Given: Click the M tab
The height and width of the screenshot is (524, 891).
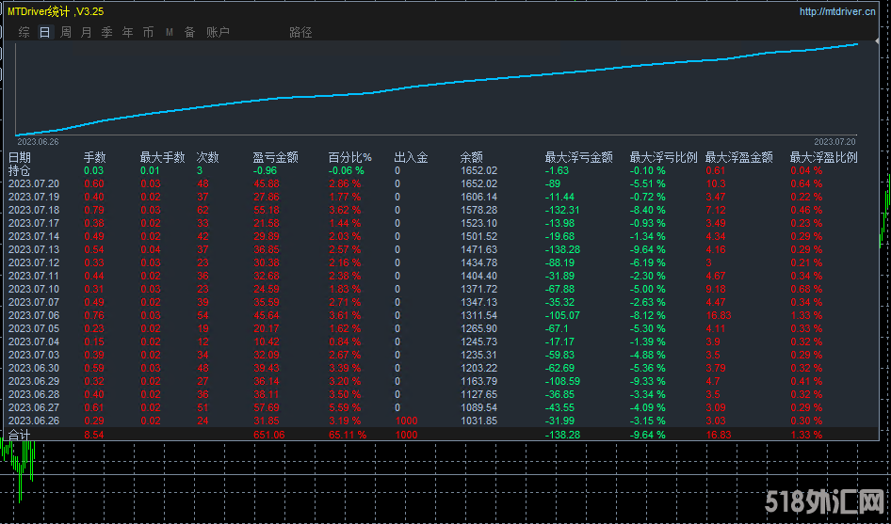Looking at the screenshot, I should (170, 32).
